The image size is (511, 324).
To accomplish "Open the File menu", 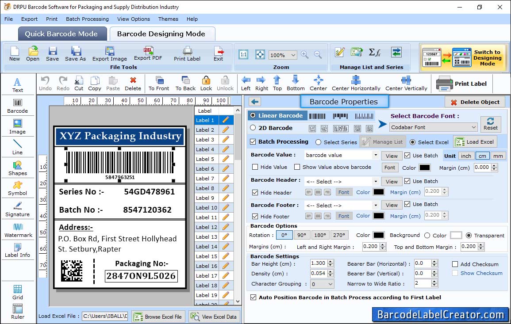I will (x=9, y=19).
